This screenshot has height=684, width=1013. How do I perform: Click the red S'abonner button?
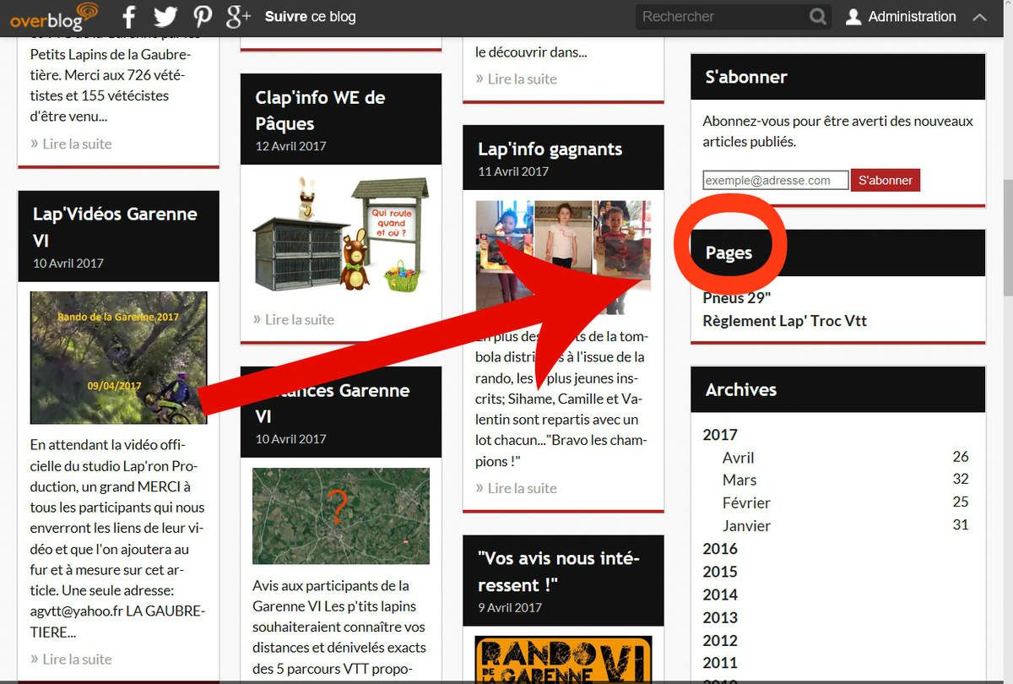(886, 180)
